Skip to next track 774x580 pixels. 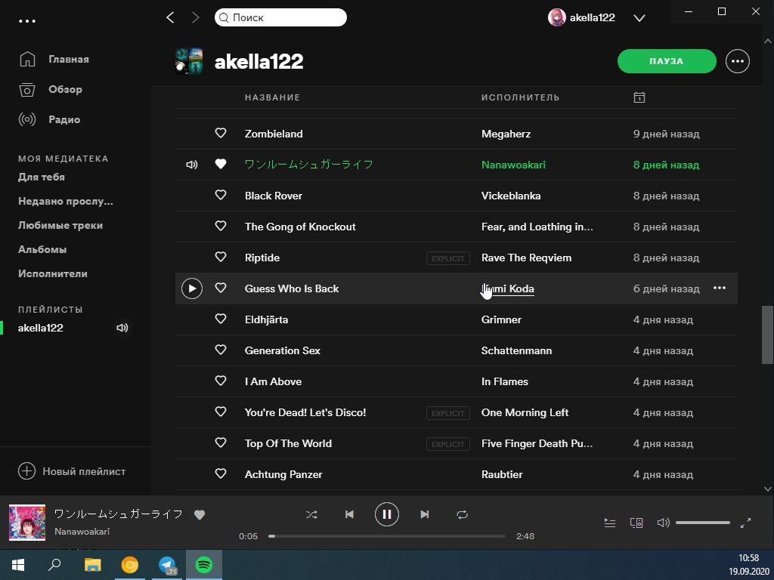tap(425, 514)
